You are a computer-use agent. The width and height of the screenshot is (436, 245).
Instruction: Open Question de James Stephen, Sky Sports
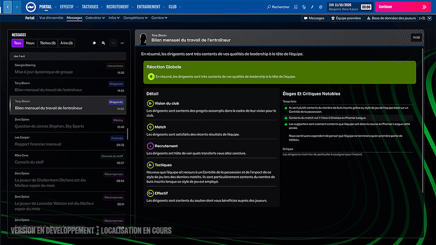tap(68, 123)
